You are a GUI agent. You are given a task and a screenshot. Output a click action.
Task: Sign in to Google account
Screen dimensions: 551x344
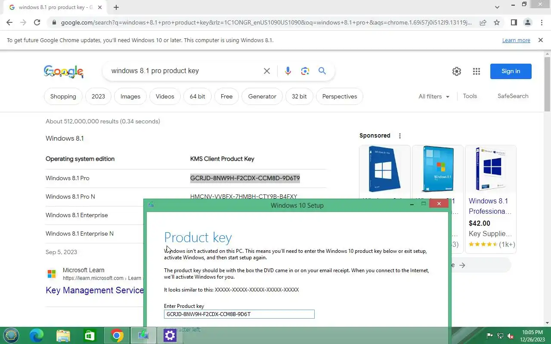[511, 71]
